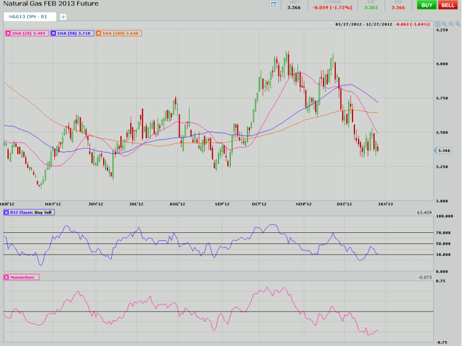Close the RSI Classic indicator panel

click(7, 213)
